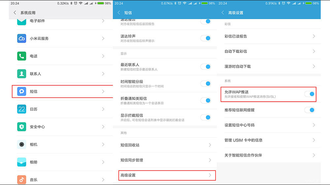Tap the 小米云服务 cloud icon

(21, 39)
